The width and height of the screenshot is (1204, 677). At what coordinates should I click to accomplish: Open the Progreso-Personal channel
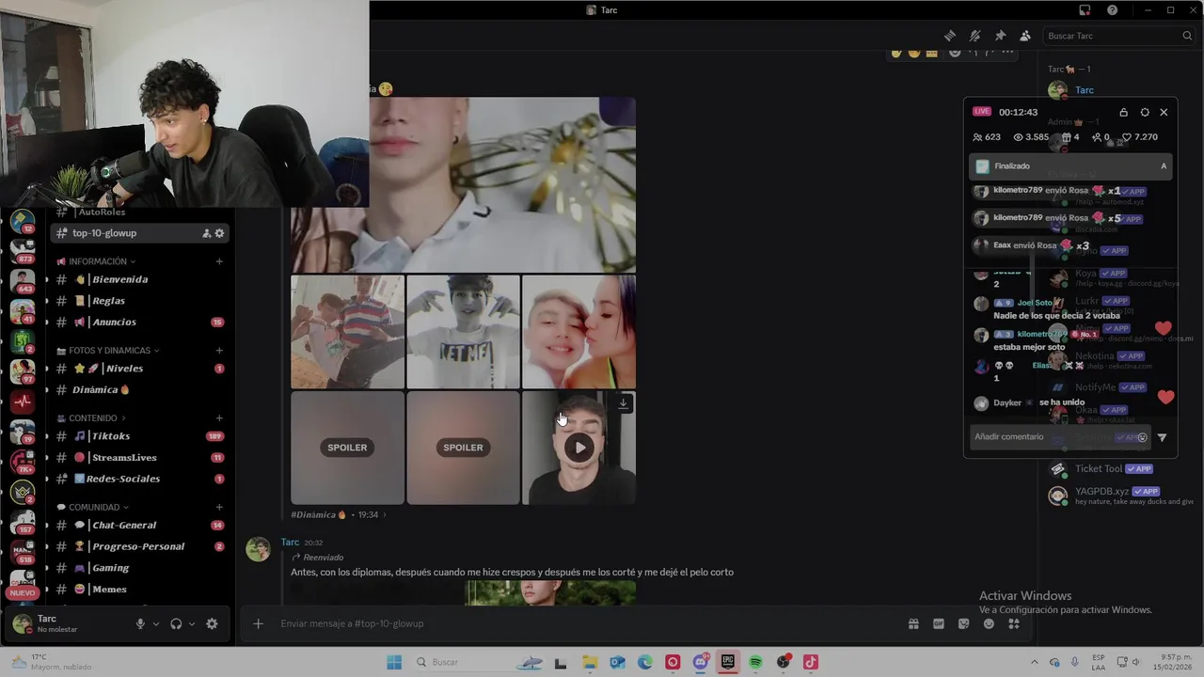(139, 546)
